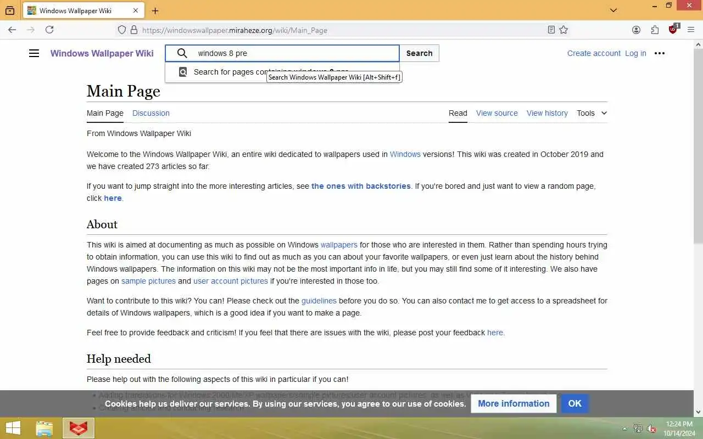Click the browser Forward arrow
The width and height of the screenshot is (703, 439).
(x=31, y=30)
